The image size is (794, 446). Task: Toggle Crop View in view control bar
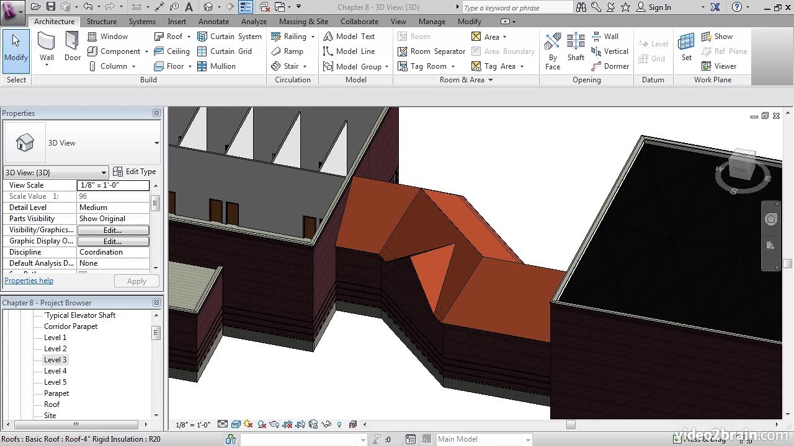(x=287, y=424)
